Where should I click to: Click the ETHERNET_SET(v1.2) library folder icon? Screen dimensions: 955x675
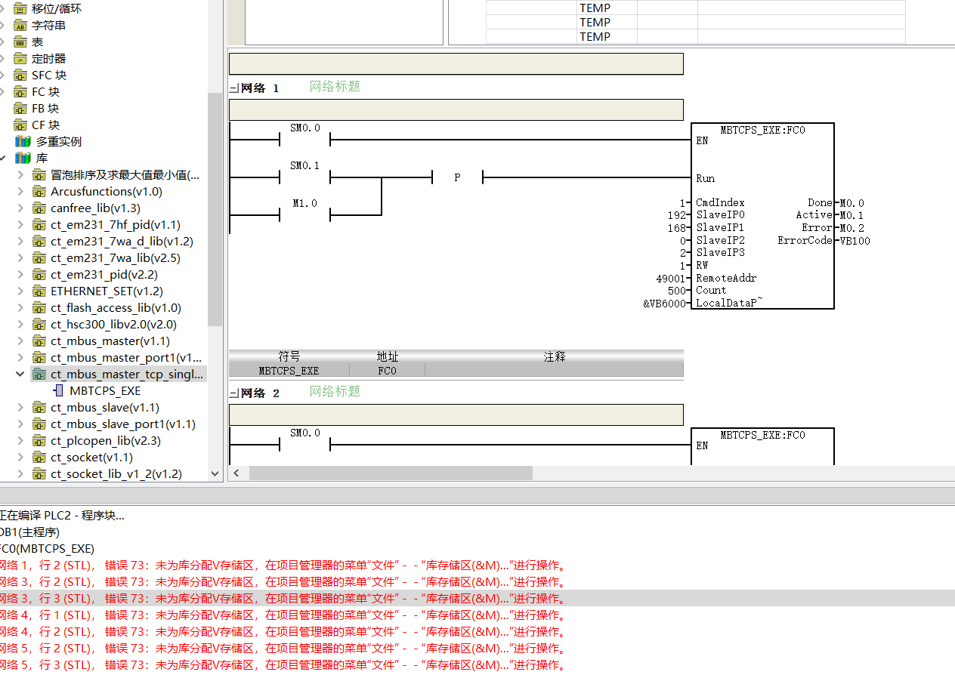pos(39,291)
